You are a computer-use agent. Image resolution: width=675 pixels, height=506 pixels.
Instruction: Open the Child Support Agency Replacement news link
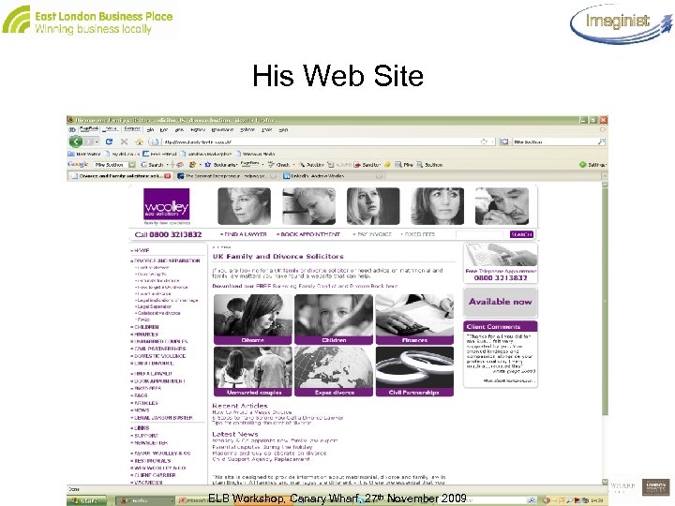[262, 459]
